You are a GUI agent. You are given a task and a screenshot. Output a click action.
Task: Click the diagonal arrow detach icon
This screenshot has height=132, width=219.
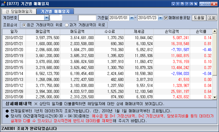(196, 4)
